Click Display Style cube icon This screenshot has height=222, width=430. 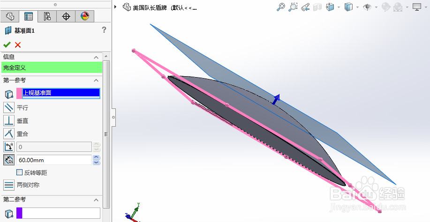348,7
